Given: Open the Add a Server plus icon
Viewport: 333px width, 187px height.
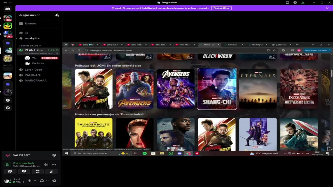Looking at the screenshot, I should [8, 100].
